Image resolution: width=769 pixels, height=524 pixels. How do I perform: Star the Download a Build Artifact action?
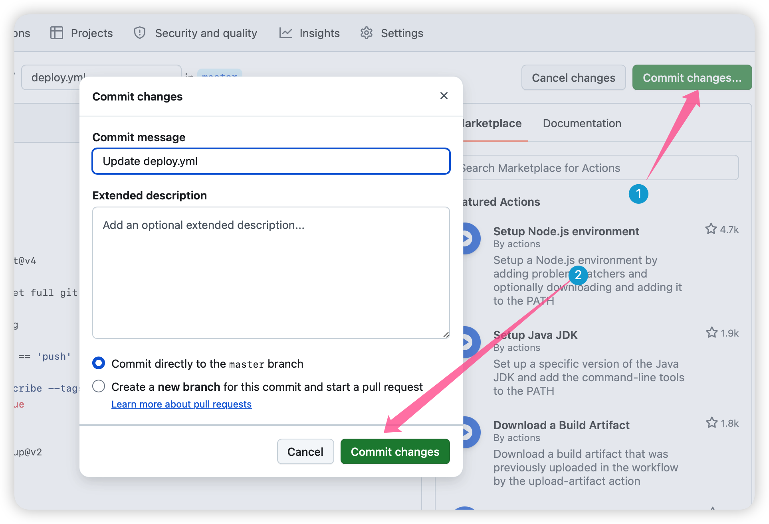[712, 423]
